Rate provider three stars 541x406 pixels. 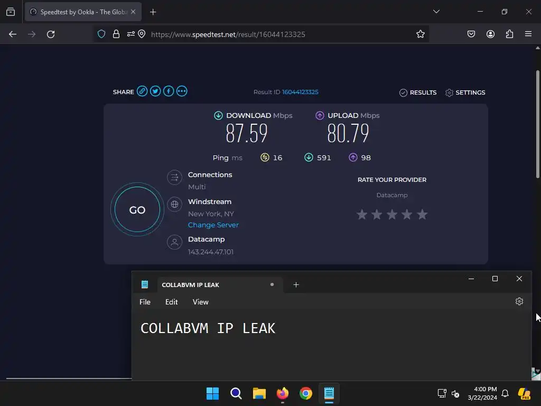392,215
